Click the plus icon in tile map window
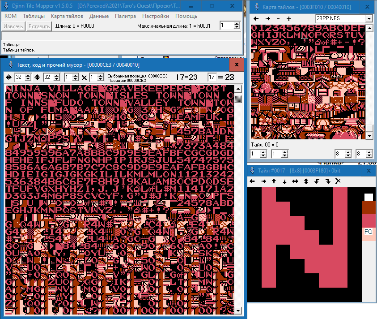377x319 pixels. (289, 18)
